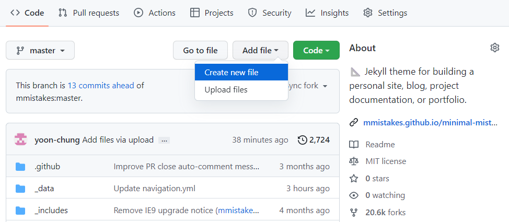Expand commit message ellipsis button
The width and height of the screenshot is (509, 222).
pyautogui.click(x=164, y=141)
